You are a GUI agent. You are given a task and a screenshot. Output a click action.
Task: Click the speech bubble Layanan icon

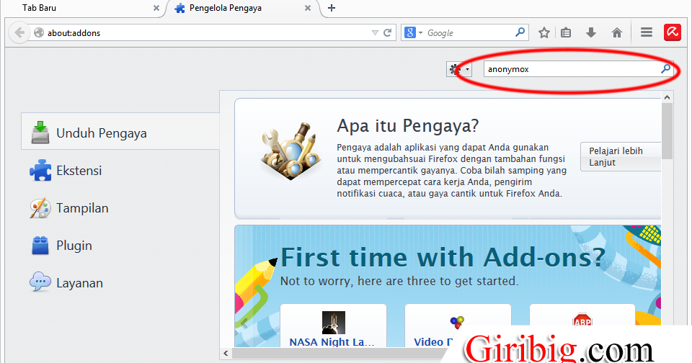pos(40,282)
